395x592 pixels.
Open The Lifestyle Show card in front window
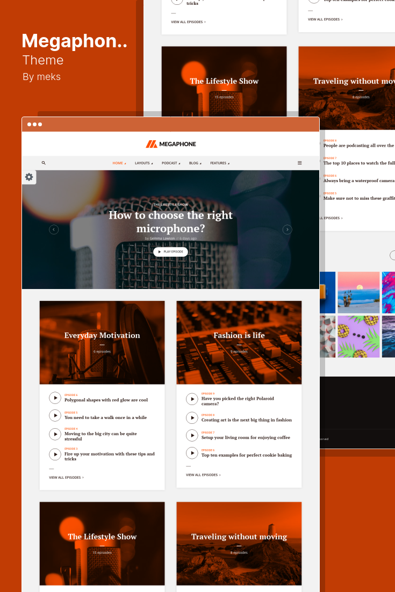102,544
